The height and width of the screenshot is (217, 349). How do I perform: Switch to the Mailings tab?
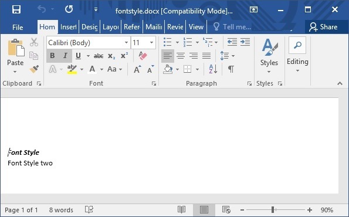coord(154,27)
